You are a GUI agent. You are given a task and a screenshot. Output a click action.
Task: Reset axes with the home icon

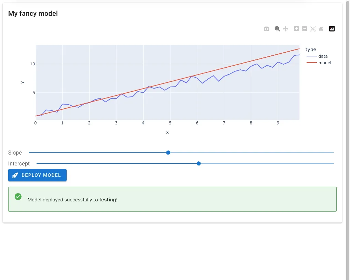321,29
